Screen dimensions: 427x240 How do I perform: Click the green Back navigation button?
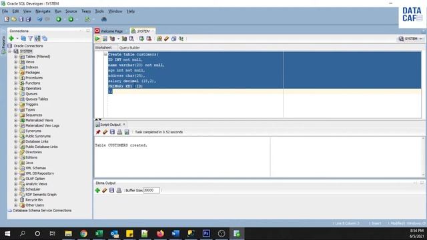(x=59, y=19)
